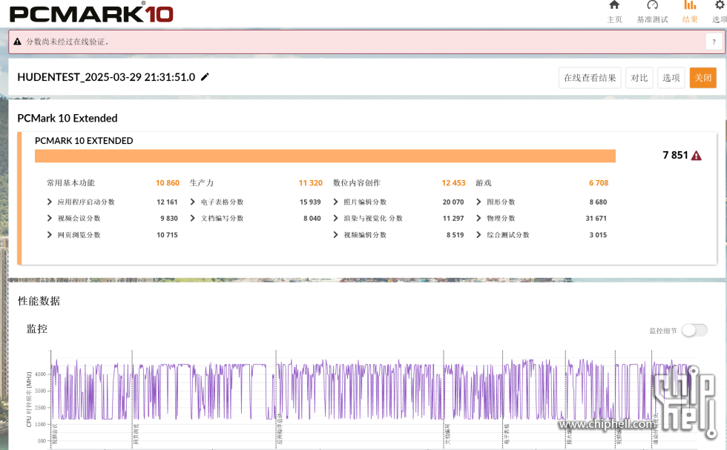The height and width of the screenshot is (450, 727).
Task: Click the 分数尚未经过在线验证 warning text
Action: (x=68, y=42)
